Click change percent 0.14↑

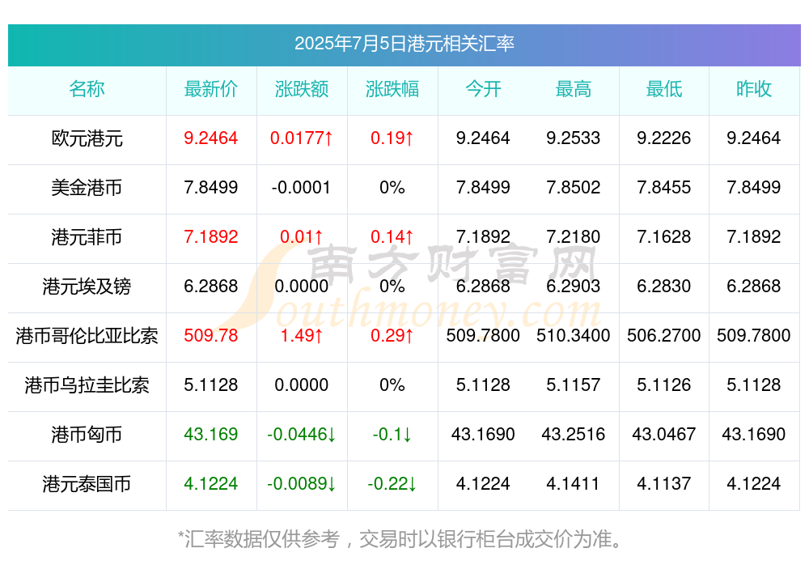tap(392, 236)
